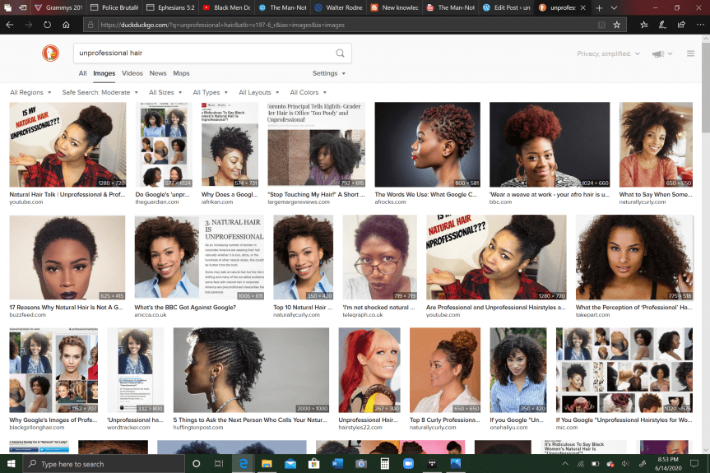Expand the All Regions filter
The width and height of the screenshot is (710, 473).
tap(30, 93)
